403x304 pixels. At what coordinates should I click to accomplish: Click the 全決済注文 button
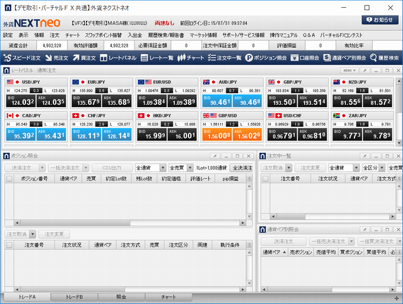(242, 168)
